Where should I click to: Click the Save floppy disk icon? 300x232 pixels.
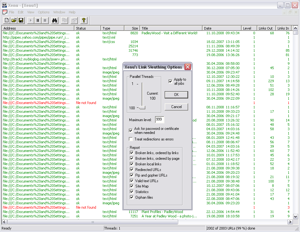point(21,21)
